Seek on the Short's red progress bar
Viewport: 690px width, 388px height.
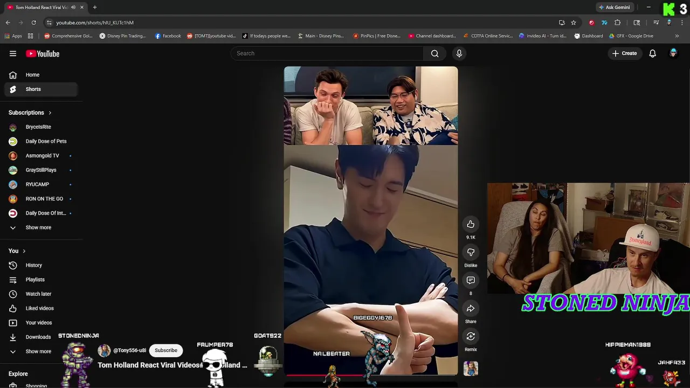coord(371,375)
